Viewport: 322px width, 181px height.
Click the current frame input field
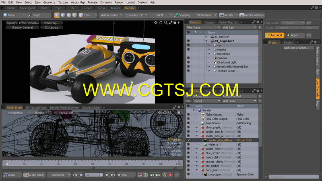point(94,175)
